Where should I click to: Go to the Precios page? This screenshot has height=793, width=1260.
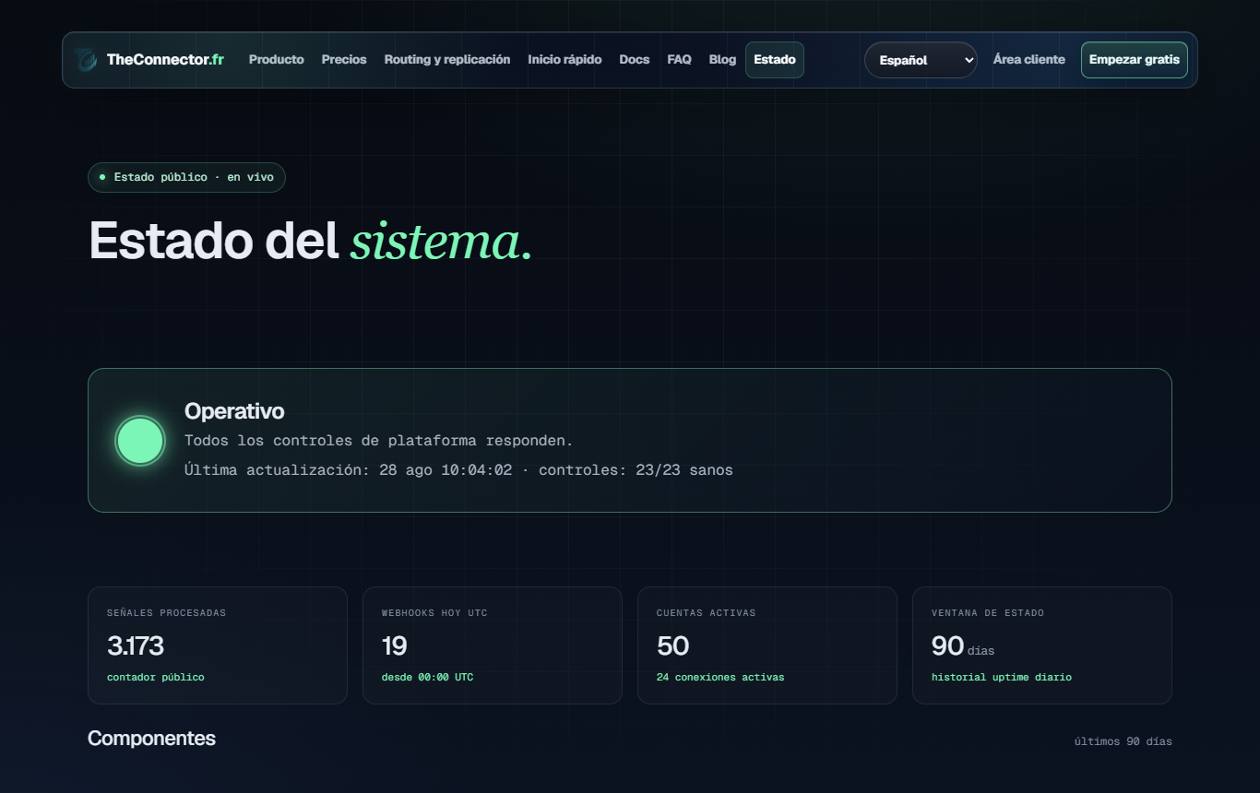coord(344,60)
